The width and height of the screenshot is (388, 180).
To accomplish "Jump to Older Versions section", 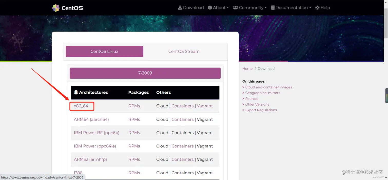I will click(257, 104).
